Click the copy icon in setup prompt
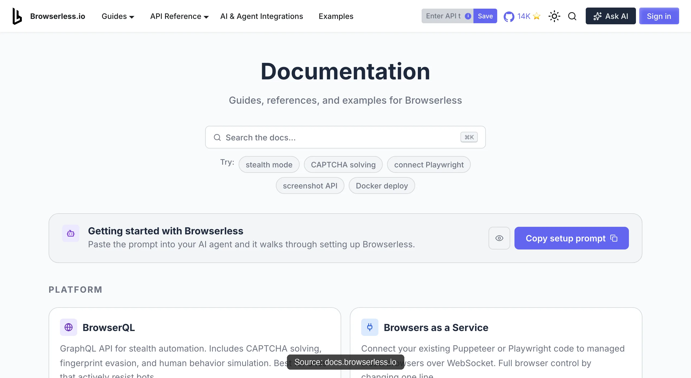This screenshot has height=378, width=691. pos(614,238)
